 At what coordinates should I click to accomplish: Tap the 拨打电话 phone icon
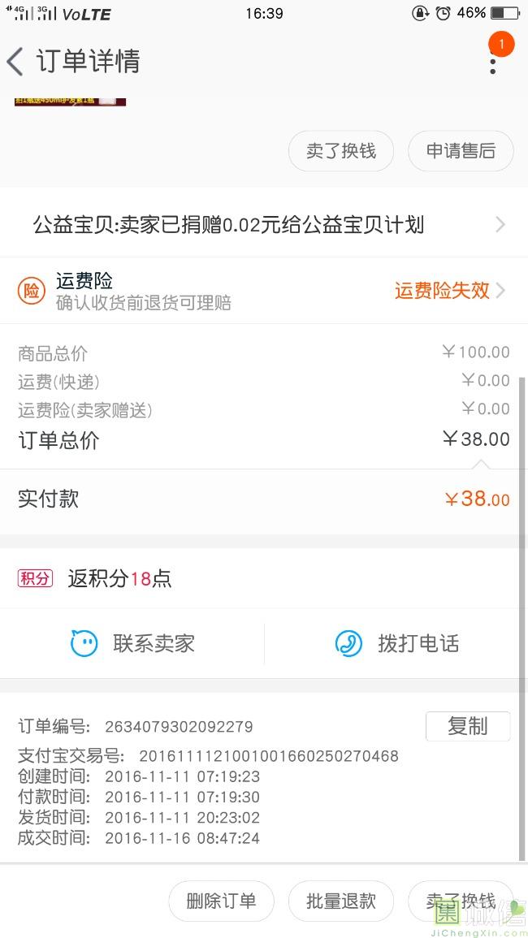(348, 644)
